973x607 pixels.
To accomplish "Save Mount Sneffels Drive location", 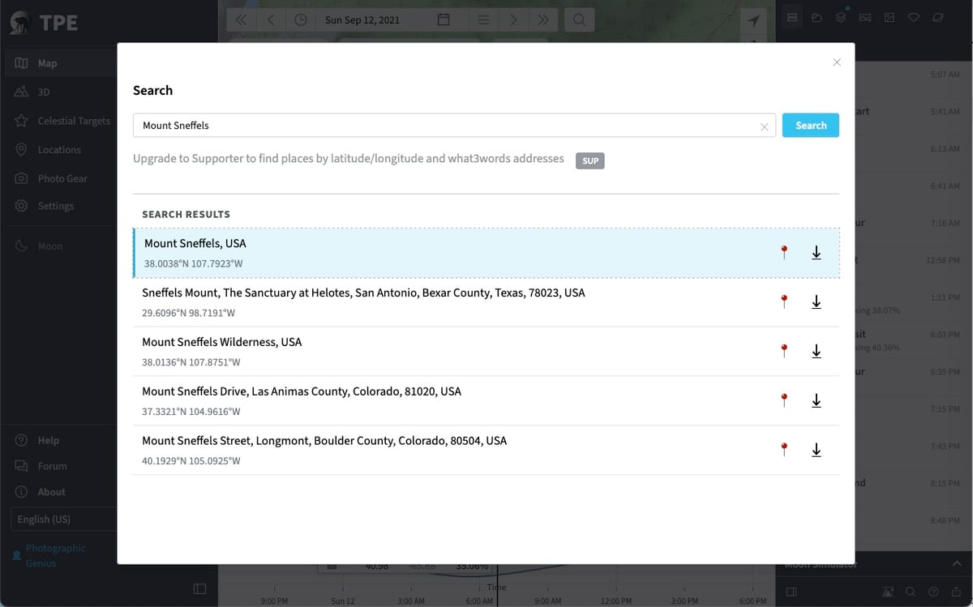I will pos(817,401).
